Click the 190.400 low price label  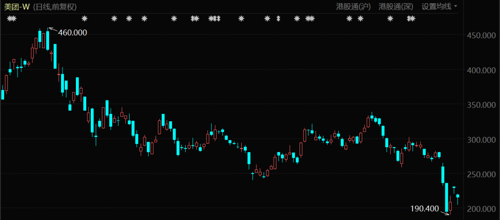[x=424, y=208]
